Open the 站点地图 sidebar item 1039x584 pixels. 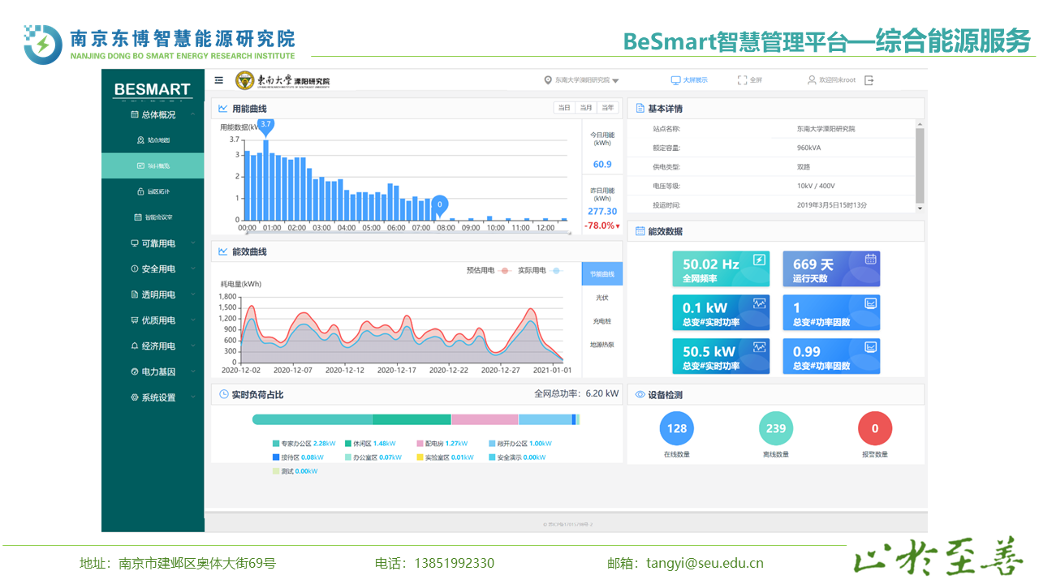[x=153, y=140]
